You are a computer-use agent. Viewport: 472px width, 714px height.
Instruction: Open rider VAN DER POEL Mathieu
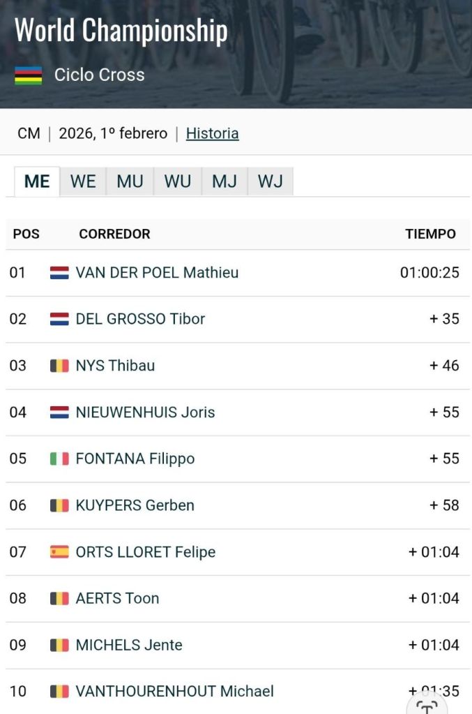click(157, 273)
